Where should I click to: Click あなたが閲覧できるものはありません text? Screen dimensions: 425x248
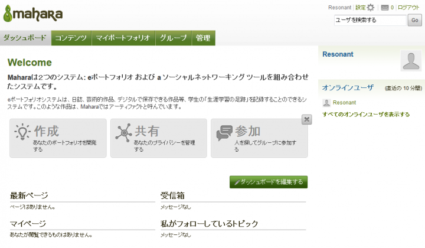coord(51,235)
